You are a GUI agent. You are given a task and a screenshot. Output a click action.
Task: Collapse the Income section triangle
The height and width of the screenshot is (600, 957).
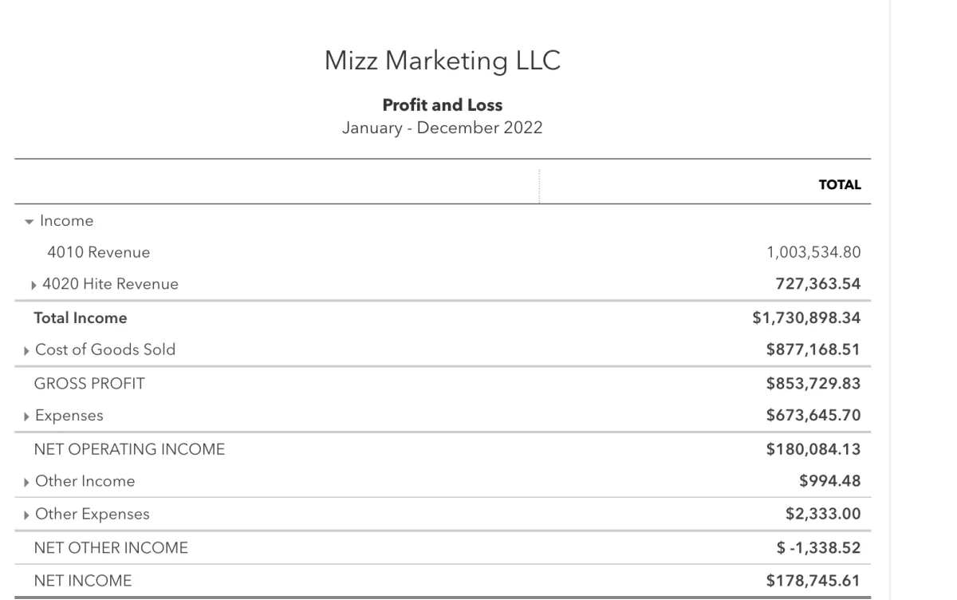[30, 221]
